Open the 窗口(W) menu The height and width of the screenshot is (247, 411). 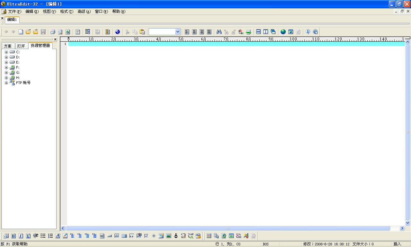tap(101, 12)
